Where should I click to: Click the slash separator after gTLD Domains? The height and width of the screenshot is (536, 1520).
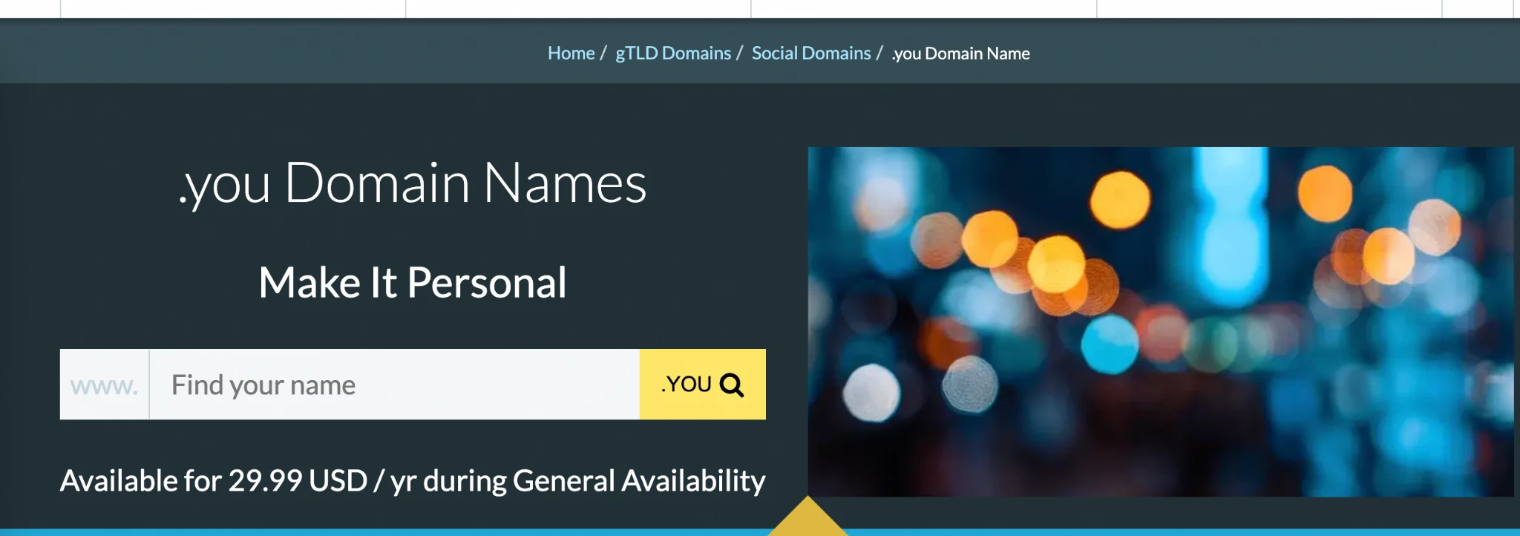[739, 53]
